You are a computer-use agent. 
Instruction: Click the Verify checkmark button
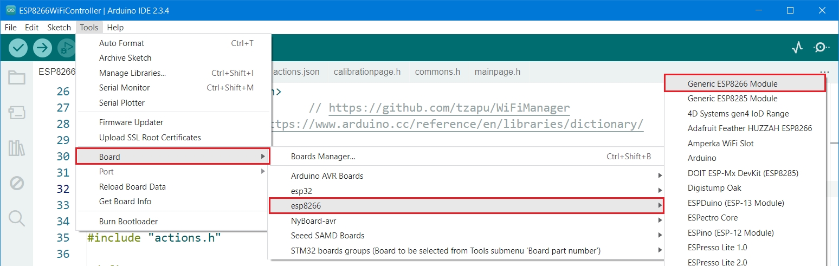pos(18,48)
